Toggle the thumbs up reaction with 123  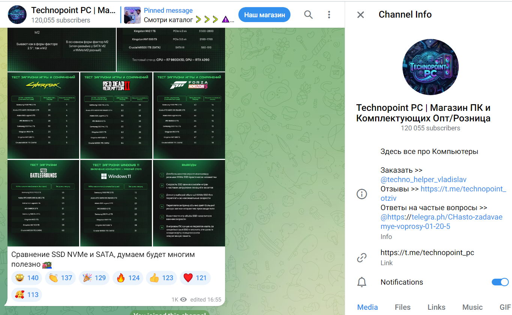point(162,278)
